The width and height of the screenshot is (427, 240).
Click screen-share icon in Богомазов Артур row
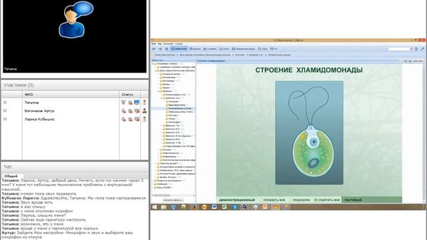[x=137, y=111]
